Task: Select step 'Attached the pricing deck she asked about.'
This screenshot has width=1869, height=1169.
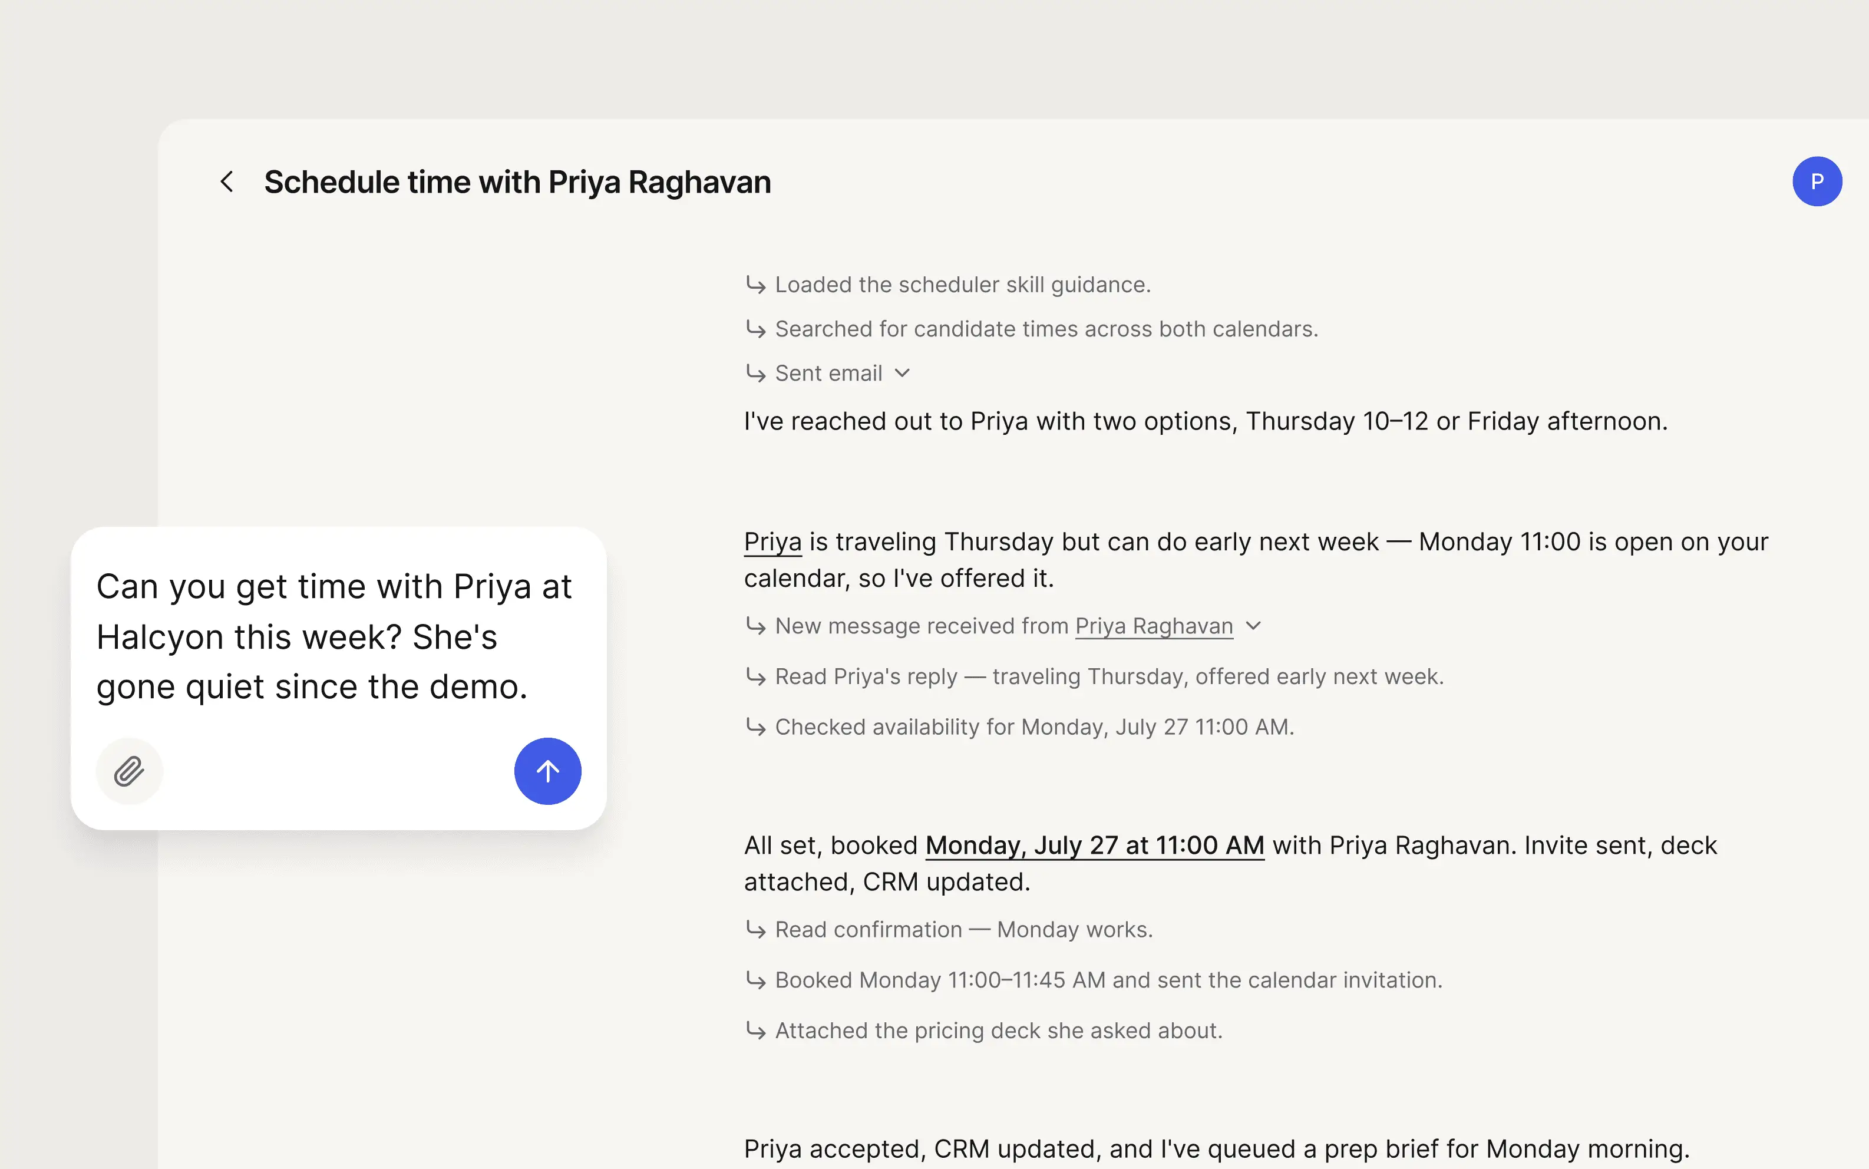Action: [998, 1031]
